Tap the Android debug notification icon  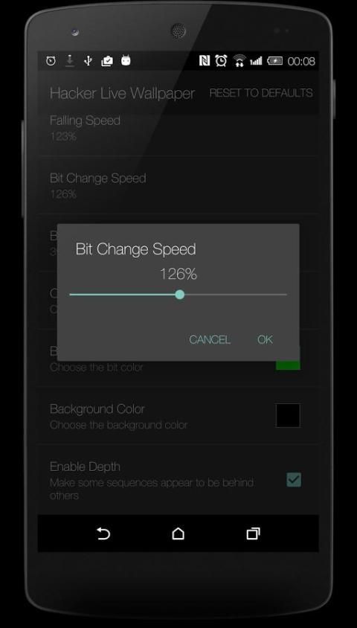tap(126, 61)
